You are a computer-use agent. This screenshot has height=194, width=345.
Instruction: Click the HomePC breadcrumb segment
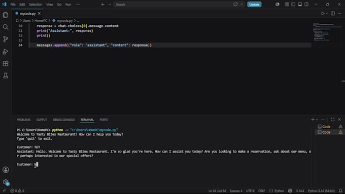41,21
